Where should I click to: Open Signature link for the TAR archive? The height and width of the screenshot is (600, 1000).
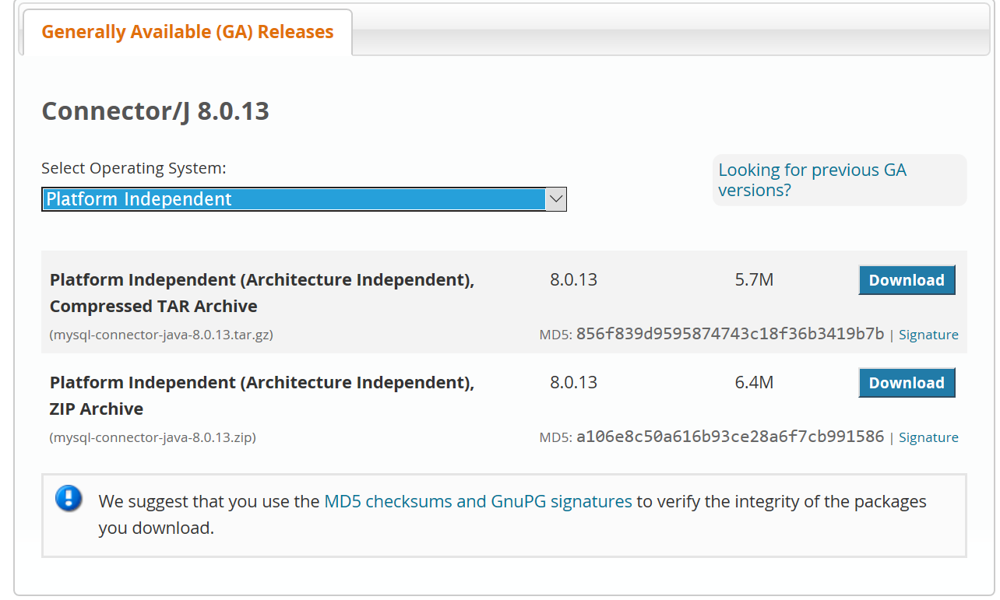(928, 334)
